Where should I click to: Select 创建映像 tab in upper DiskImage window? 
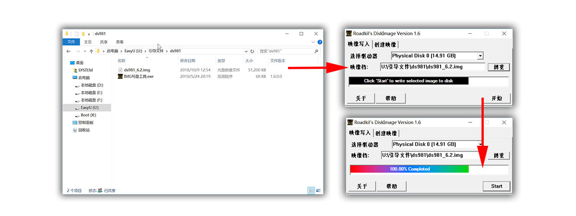point(385,45)
